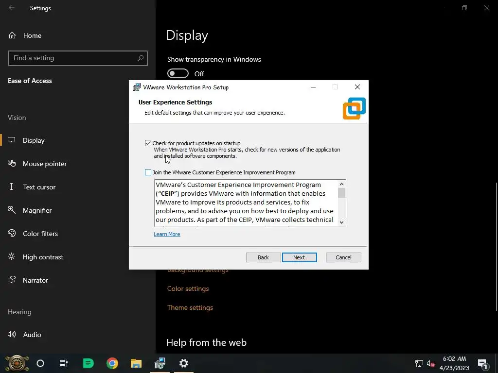This screenshot has width=498, height=373.
Task: Click Next in VMware setup
Action: 299,257
